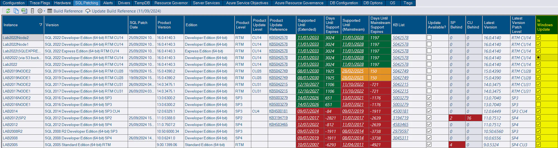The height and width of the screenshot is (148, 558).
Task: Click 10/07/2007 extended support date
Action: (x=308, y=145)
